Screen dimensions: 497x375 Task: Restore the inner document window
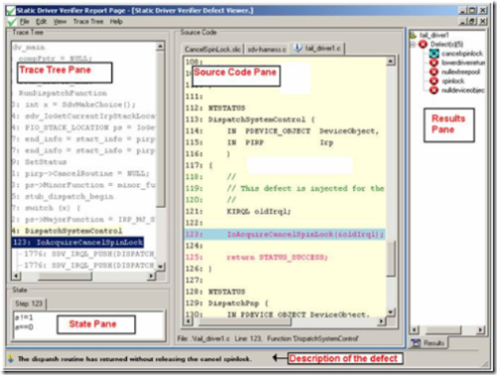(473, 22)
